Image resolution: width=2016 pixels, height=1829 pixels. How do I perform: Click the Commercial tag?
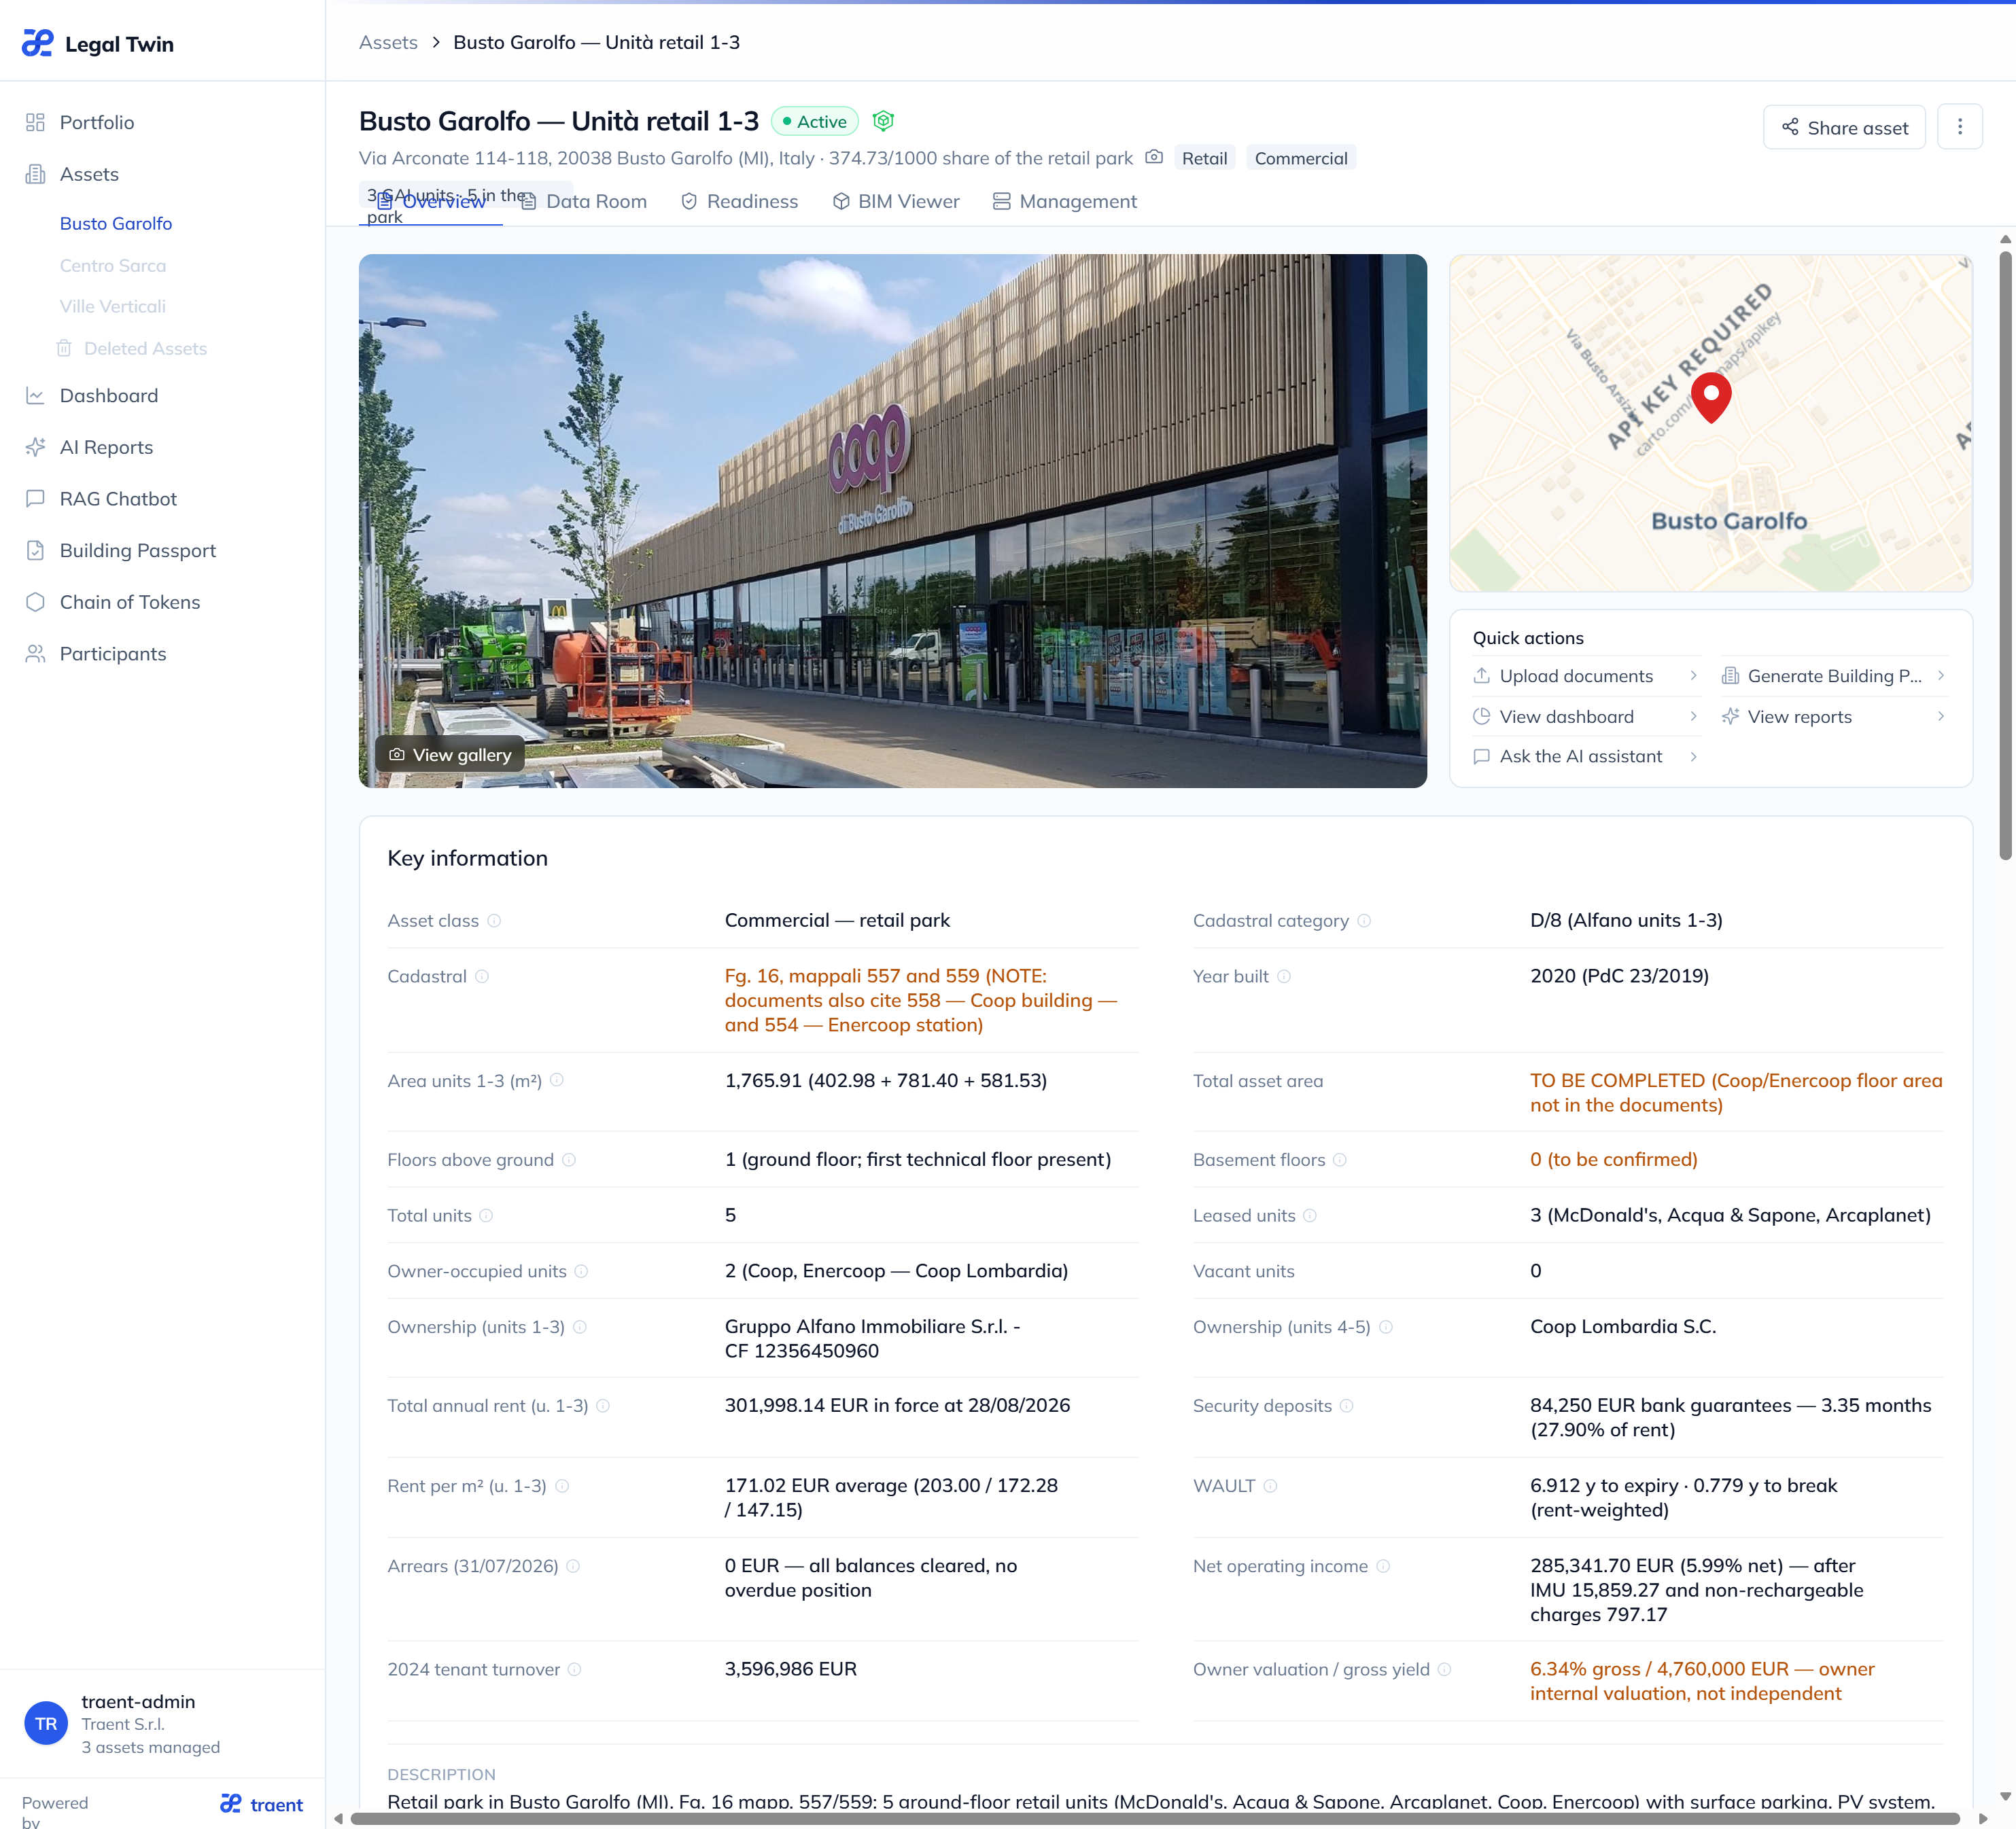pyautogui.click(x=1301, y=158)
